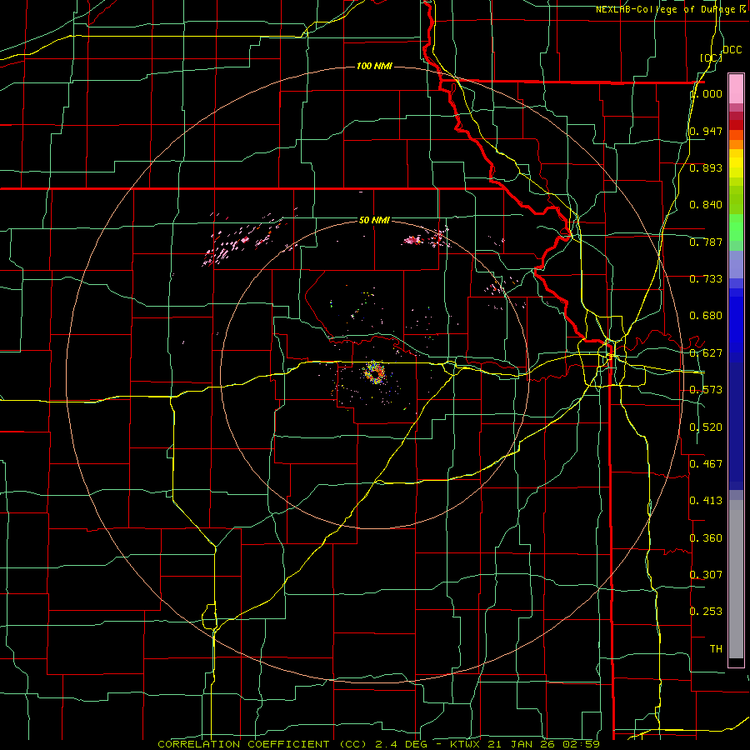Click the 0.787 scale value
Viewport: 750px width, 750px height.
pos(706,242)
